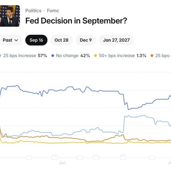The width and height of the screenshot is (171, 171).
Task: Switch to the Oct 28 meeting tab
Action: pos(61,40)
